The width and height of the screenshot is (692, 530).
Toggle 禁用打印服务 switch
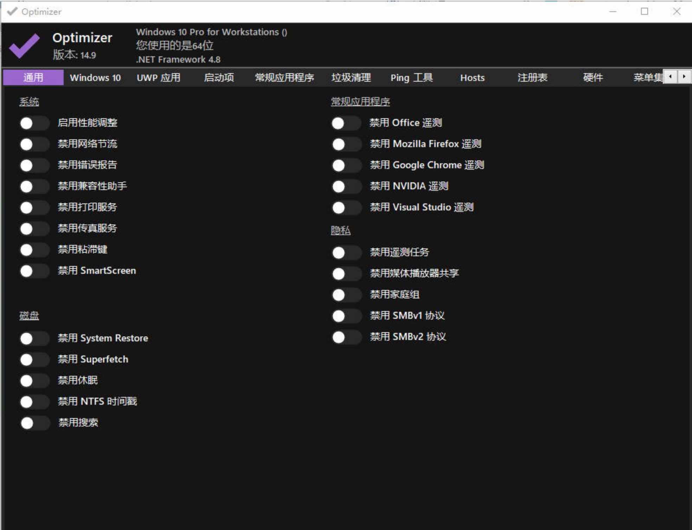point(34,208)
